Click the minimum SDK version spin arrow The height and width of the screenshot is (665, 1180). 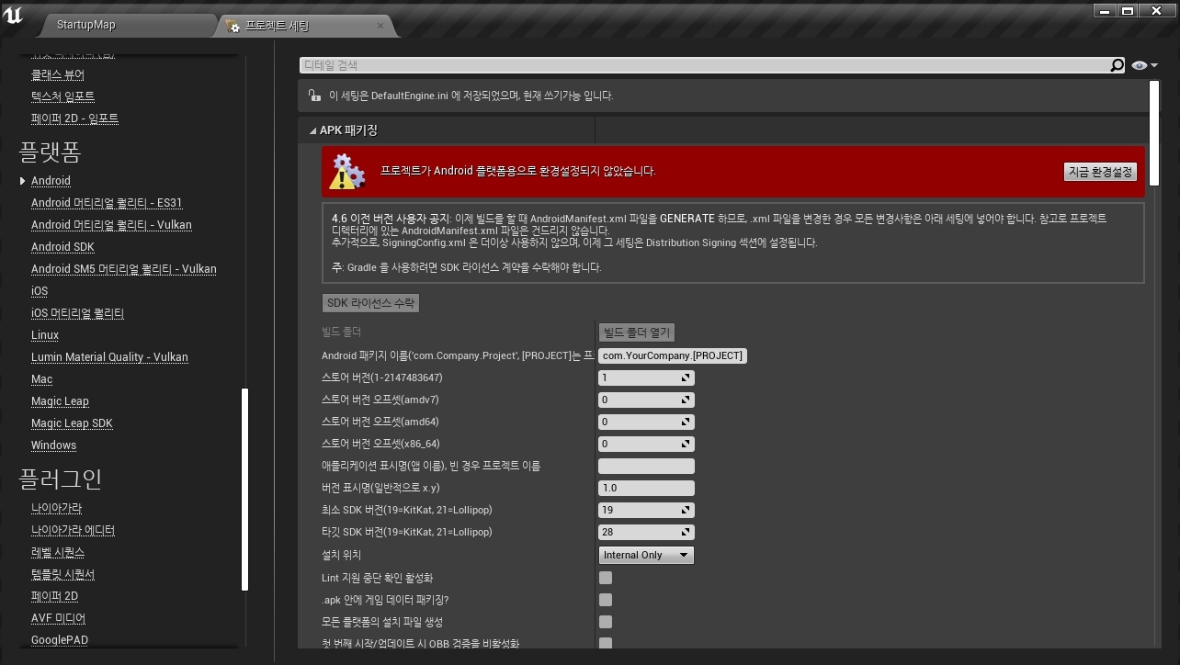pos(686,510)
